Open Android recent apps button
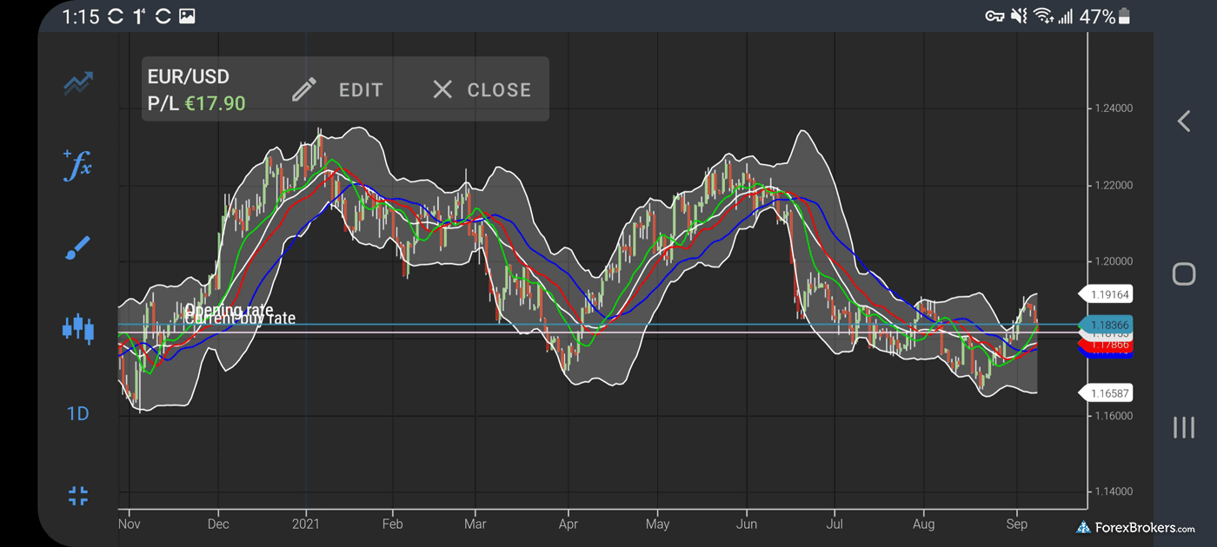 tap(1184, 426)
